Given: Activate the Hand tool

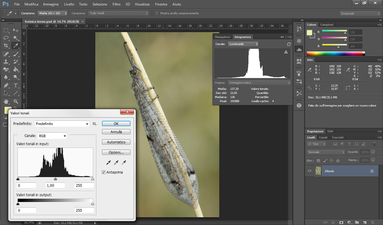Looking at the screenshot, I should [6, 101].
